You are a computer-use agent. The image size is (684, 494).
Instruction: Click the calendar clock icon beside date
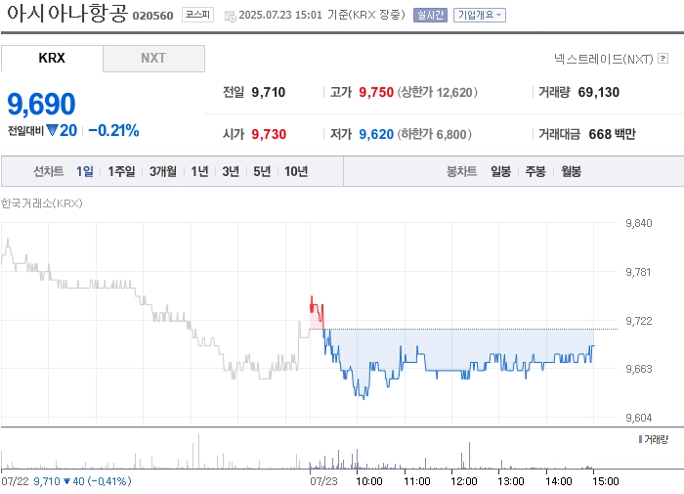pyautogui.click(x=230, y=17)
